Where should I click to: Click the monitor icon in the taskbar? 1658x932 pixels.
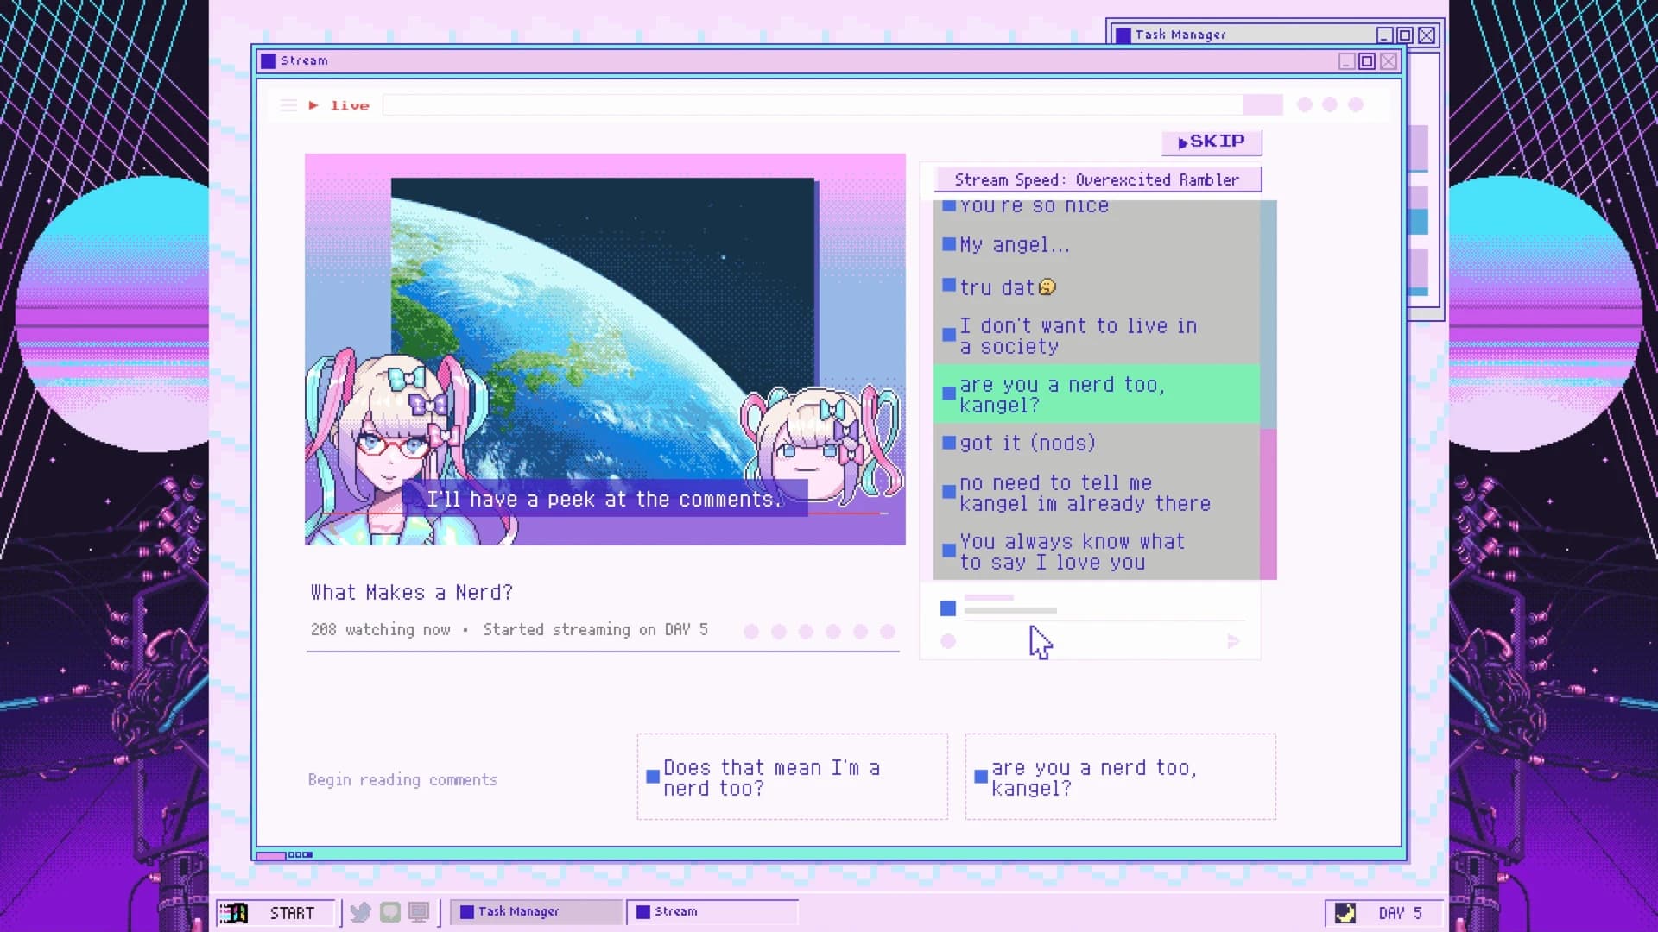(x=419, y=912)
